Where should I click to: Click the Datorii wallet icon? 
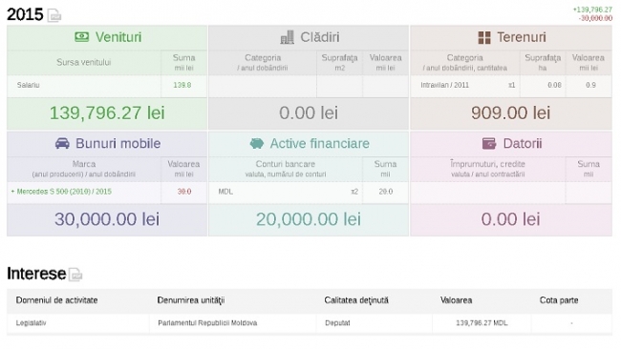tap(489, 143)
